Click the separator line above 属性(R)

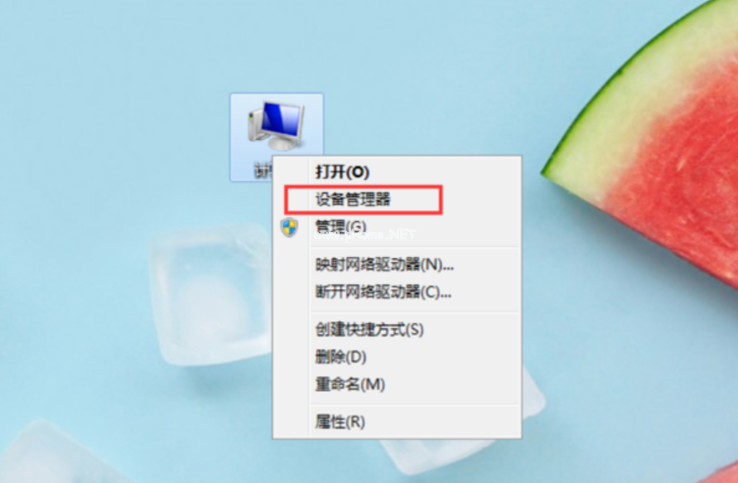(x=414, y=404)
